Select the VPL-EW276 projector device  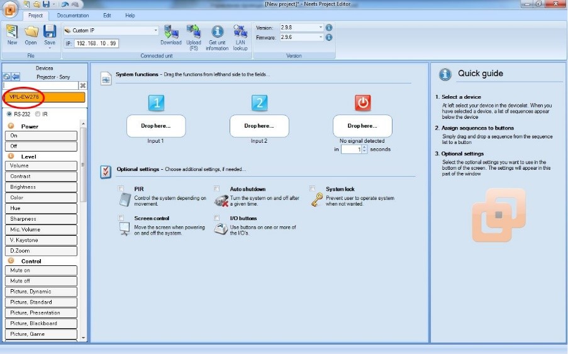click(x=44, y=97)
